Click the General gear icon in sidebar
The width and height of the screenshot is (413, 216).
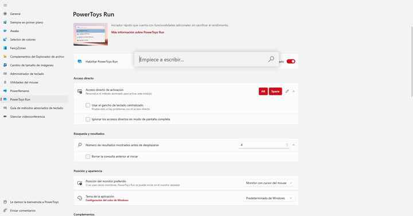point(5,14)
